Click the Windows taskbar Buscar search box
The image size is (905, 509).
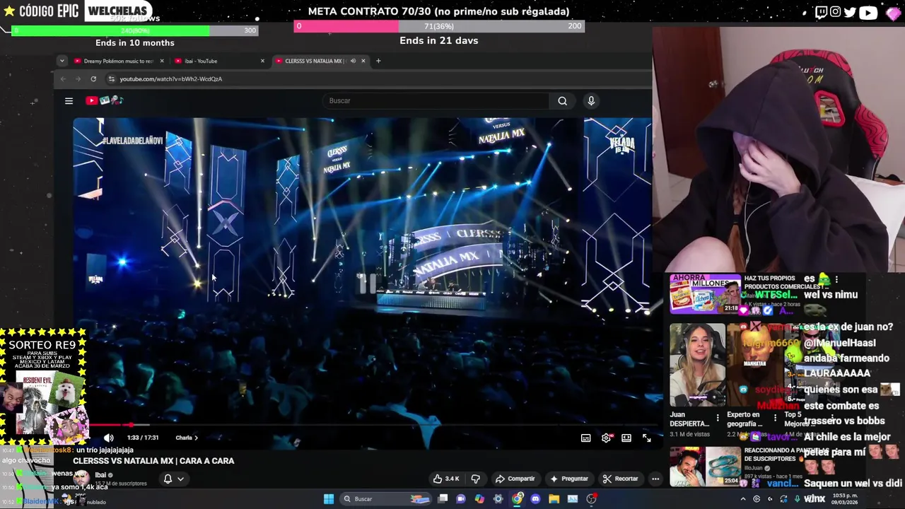[385, 499]
